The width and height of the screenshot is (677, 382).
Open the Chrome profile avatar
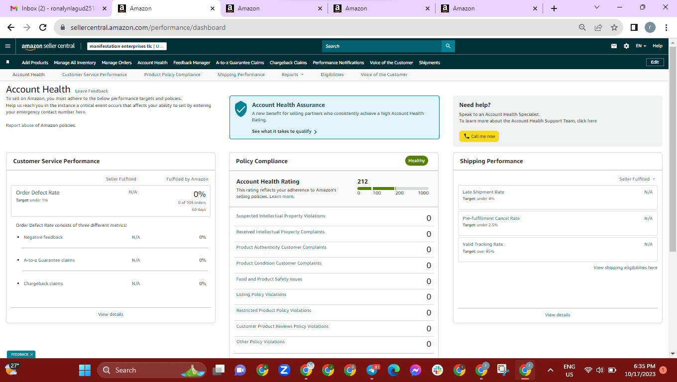click(x=650, y=27)
